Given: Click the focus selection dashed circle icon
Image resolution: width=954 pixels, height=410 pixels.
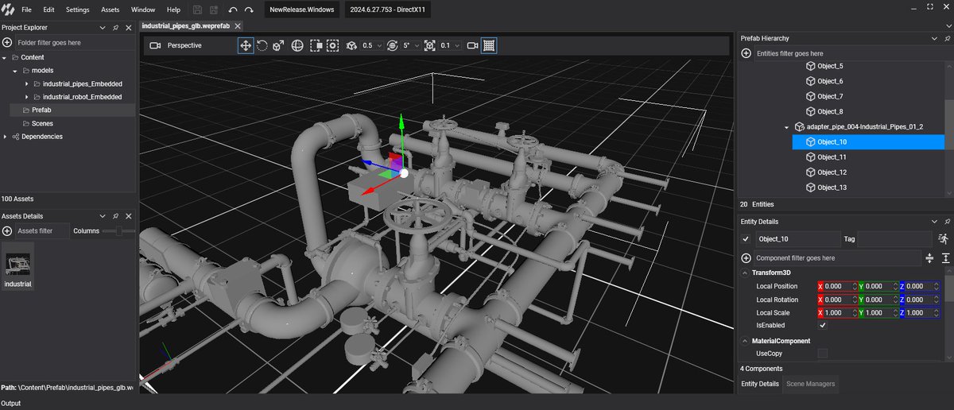Looking at the screenshot, I should point(332,45).
